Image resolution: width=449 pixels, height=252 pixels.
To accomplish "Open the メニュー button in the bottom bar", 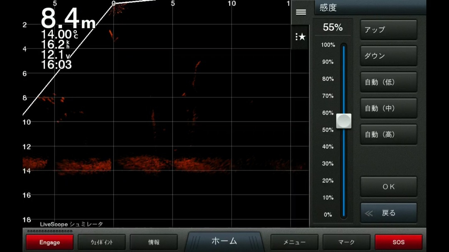I will point(294,242).
